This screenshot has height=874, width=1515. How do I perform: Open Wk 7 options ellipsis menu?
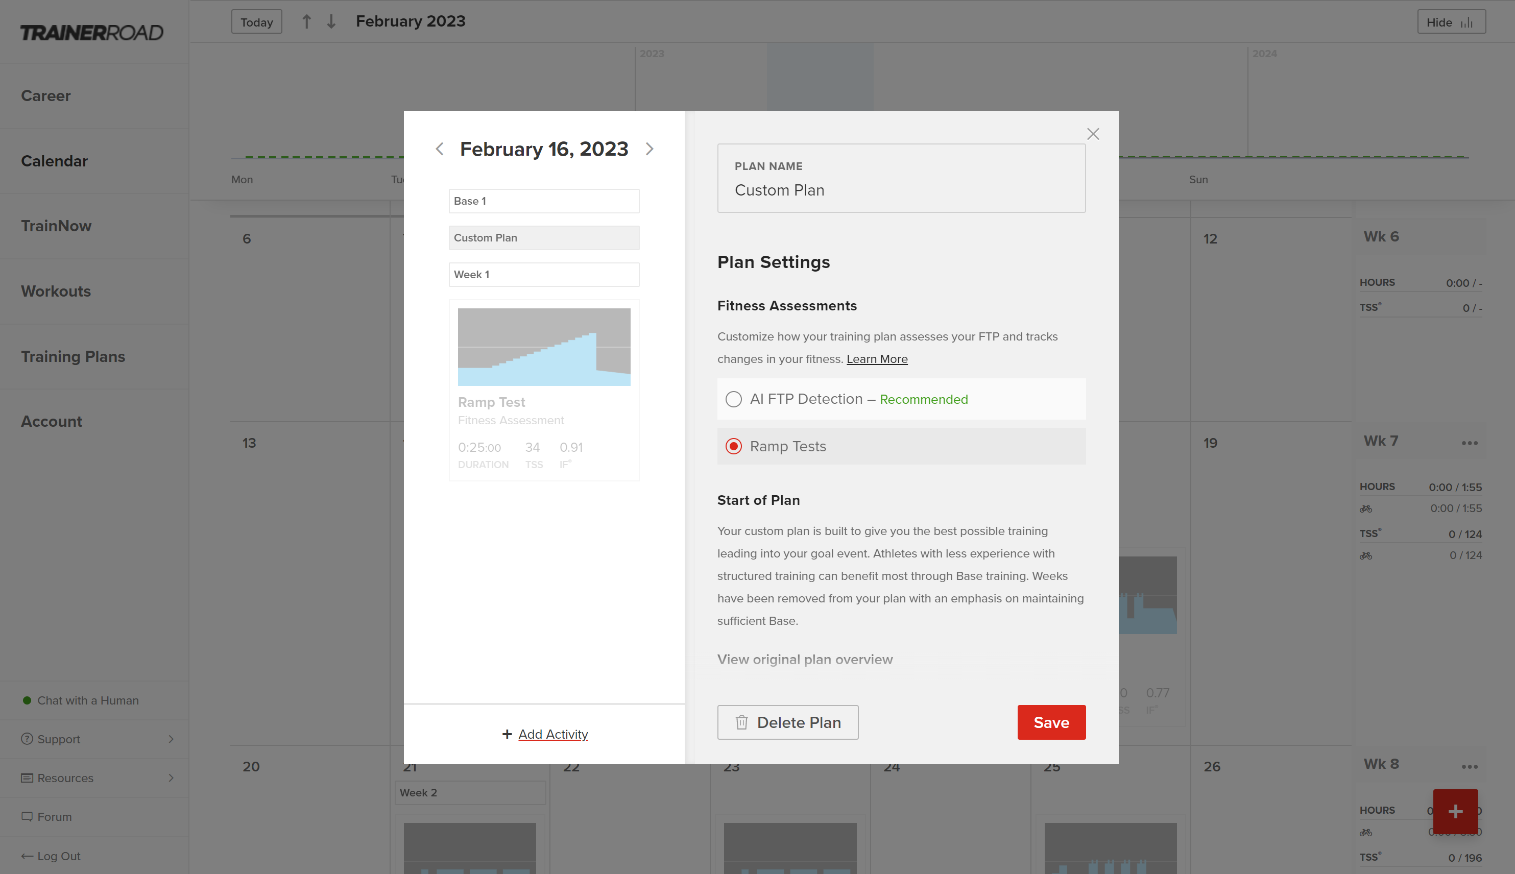1470,443
